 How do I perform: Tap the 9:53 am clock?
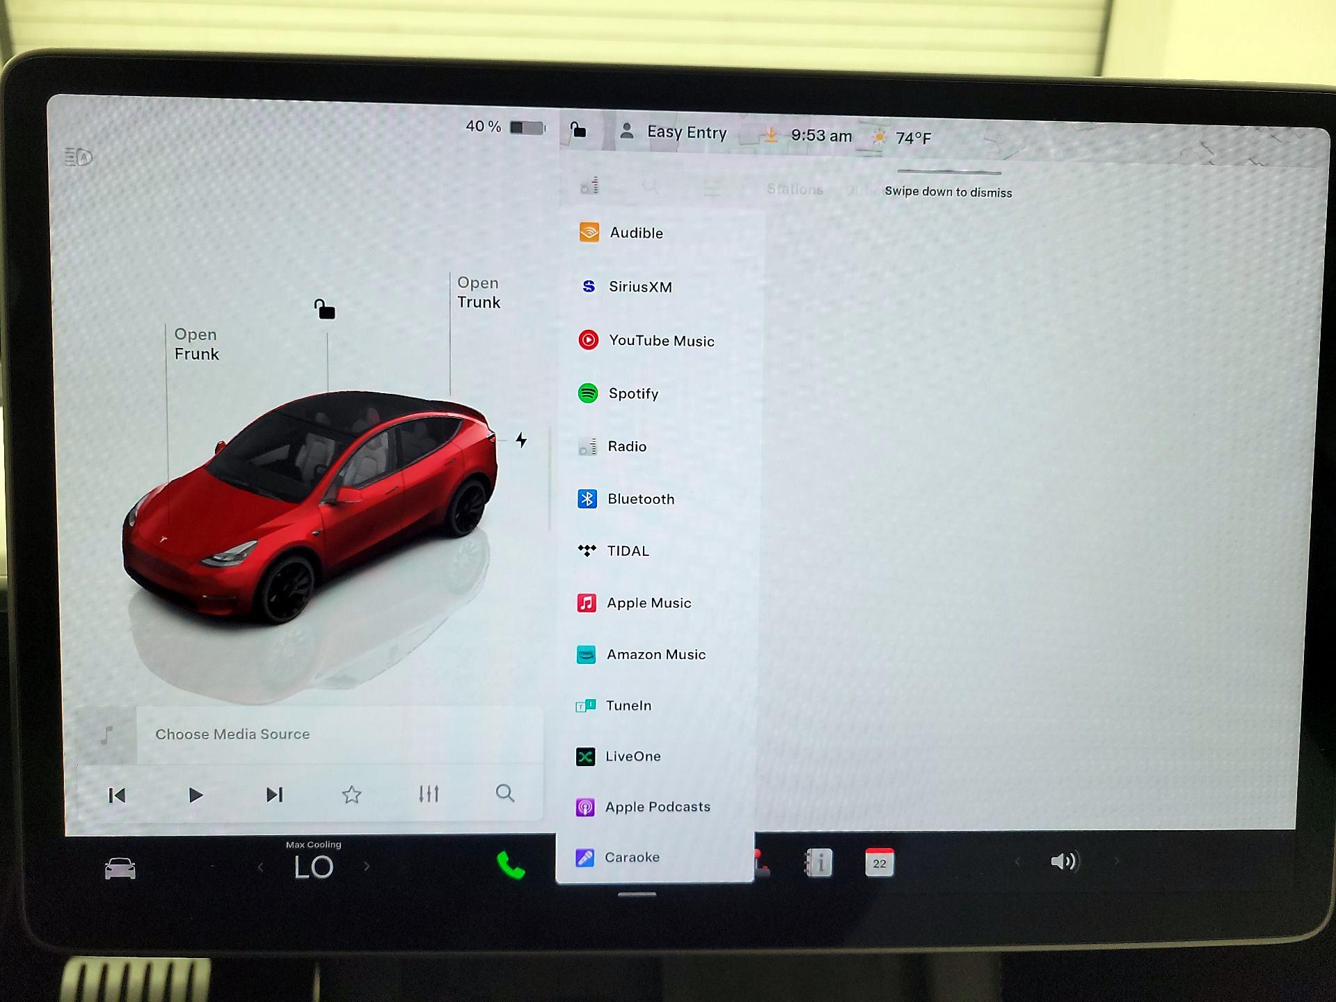(x=821, y=136)
